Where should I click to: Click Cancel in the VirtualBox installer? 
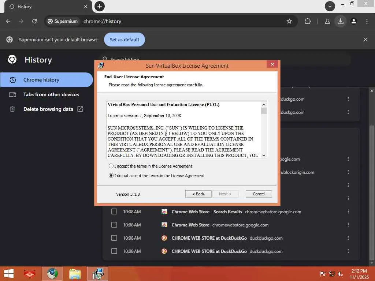[259, 194]
